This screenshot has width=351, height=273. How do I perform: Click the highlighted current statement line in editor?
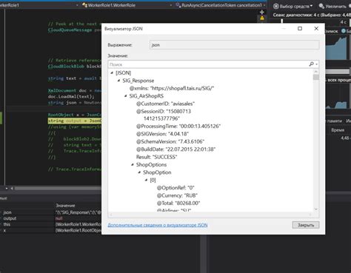[x=74, y=121]
